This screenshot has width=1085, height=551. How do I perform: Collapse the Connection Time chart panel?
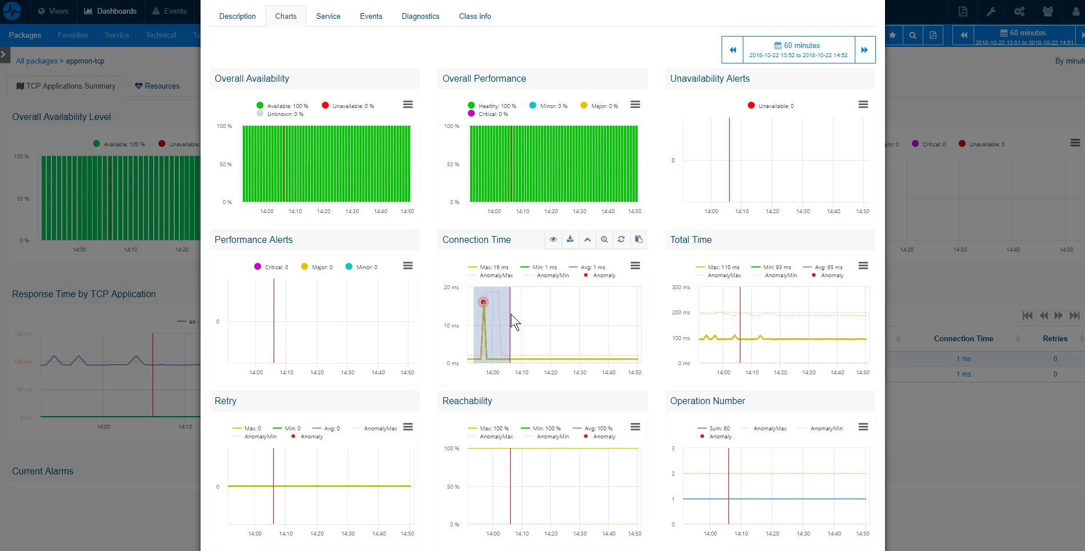(587, 239)
